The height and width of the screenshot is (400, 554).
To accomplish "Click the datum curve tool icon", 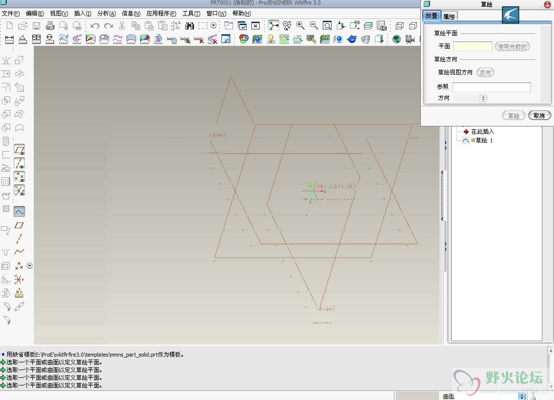I will click(19, 251).
